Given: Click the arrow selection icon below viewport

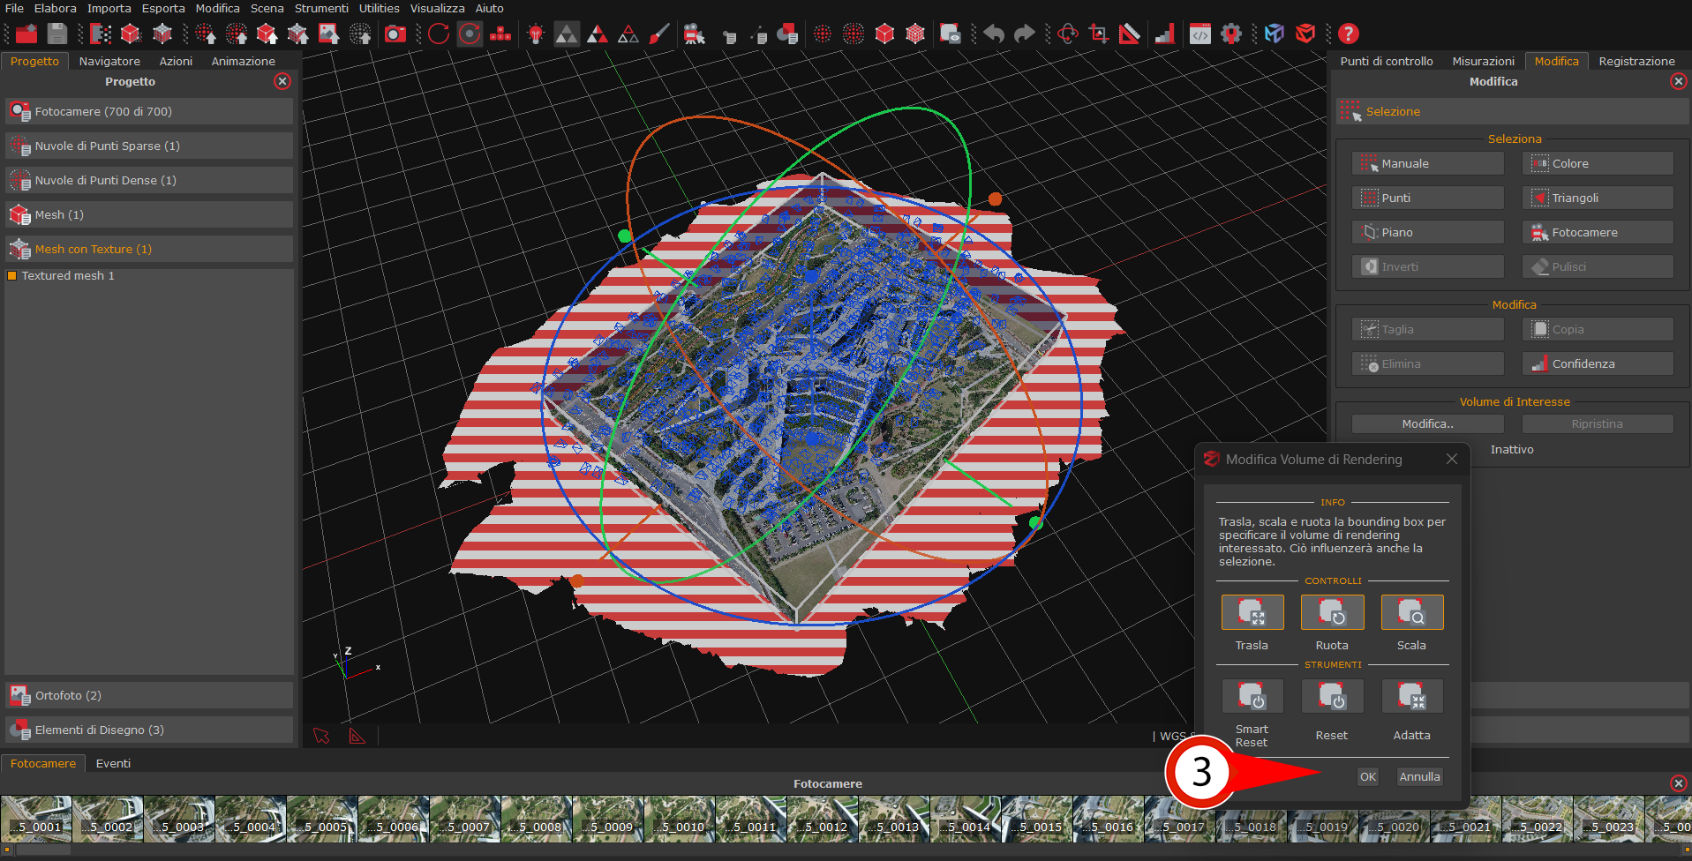Looking at the screenshot, I should tap(321, 736).
